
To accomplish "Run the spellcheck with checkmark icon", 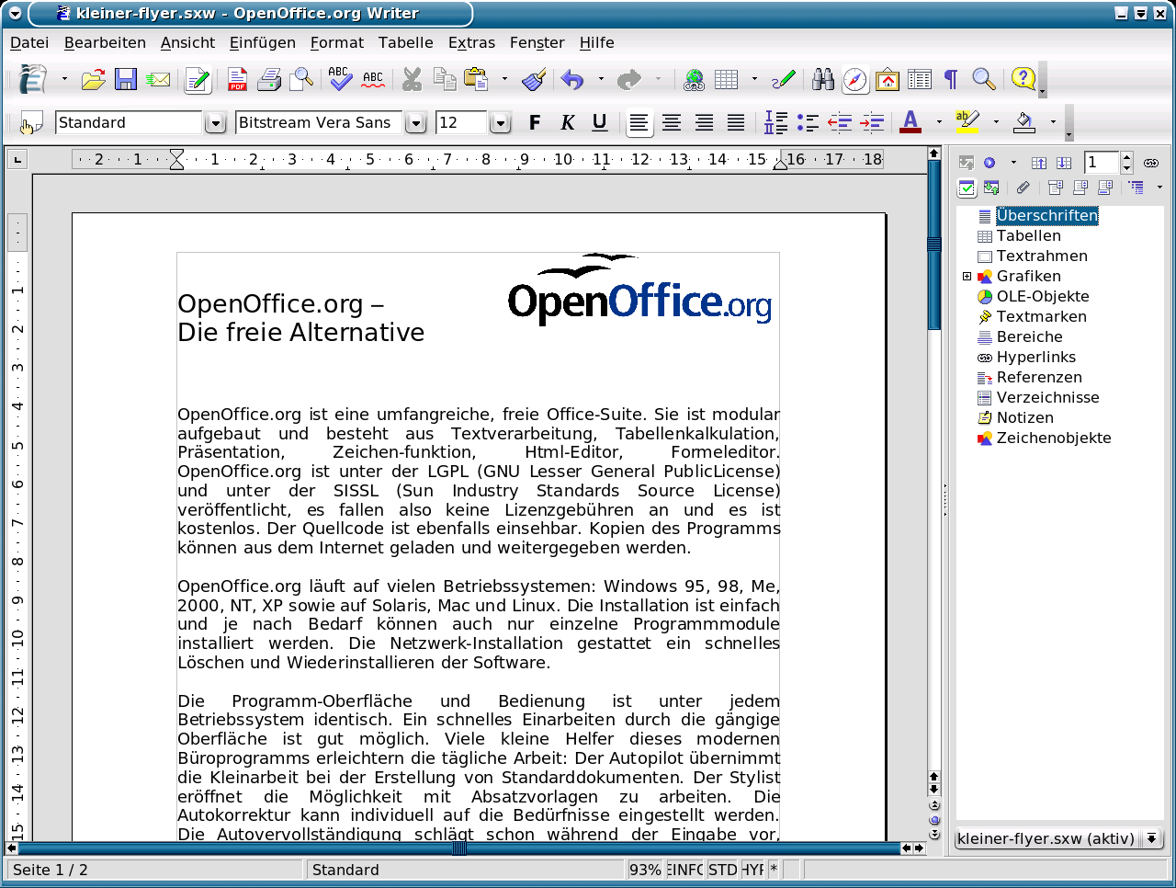I will point(340,80).
